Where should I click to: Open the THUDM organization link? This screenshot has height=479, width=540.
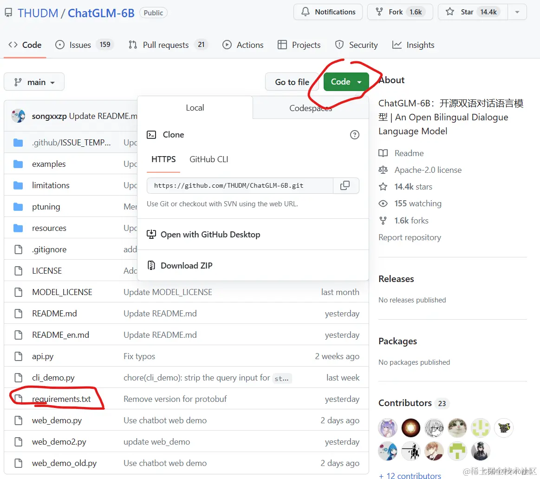tap(38, 13)
